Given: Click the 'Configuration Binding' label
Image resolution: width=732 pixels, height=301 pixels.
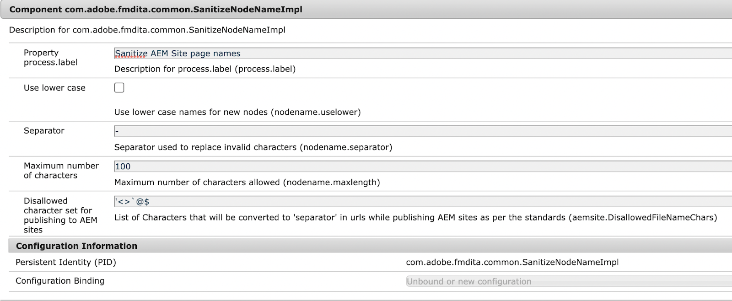Looking at the screenshot, I should point(60,281).
